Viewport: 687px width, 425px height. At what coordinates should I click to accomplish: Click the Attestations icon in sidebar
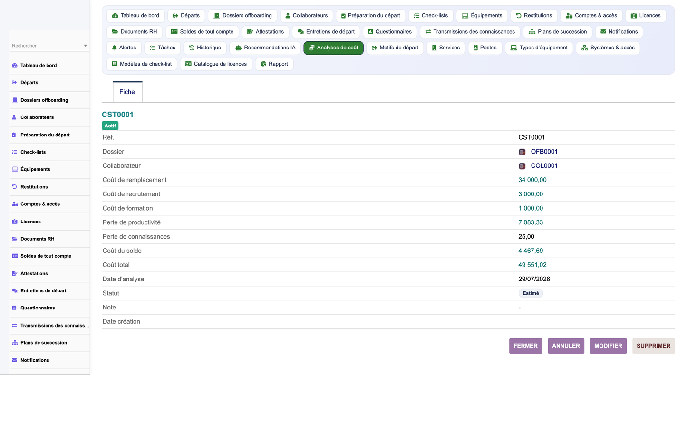[x=15, y=273]
